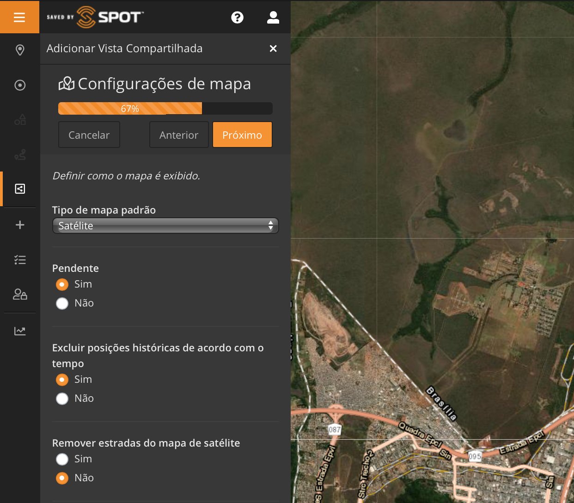The width and height of the screenshot is (574, 503).
Task: Open the target tracking sidebar icon
Action: [20, 85]
